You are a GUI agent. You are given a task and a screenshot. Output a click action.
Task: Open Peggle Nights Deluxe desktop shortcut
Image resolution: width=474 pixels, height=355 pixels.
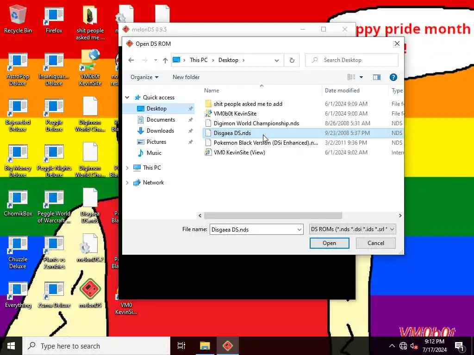pyautogui.click(x=54, y=161)
